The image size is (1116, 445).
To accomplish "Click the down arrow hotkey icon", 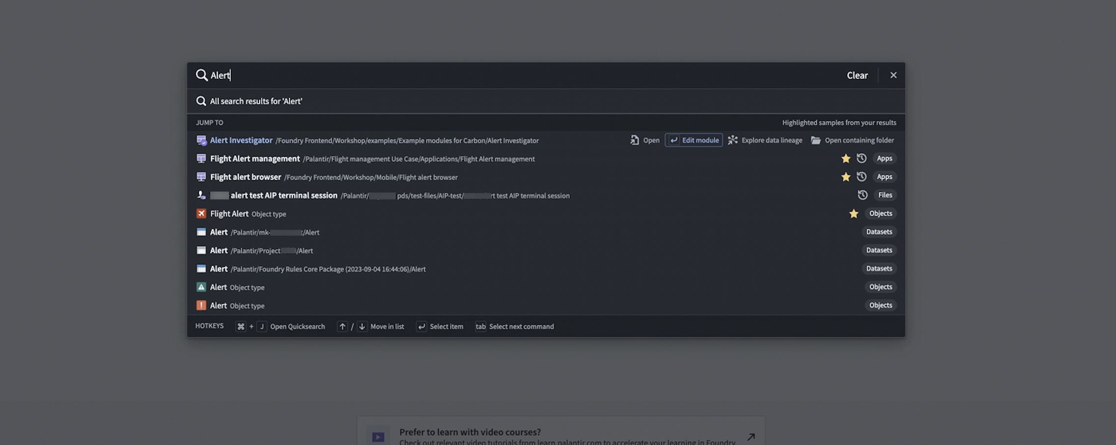I will coord(362,327).
